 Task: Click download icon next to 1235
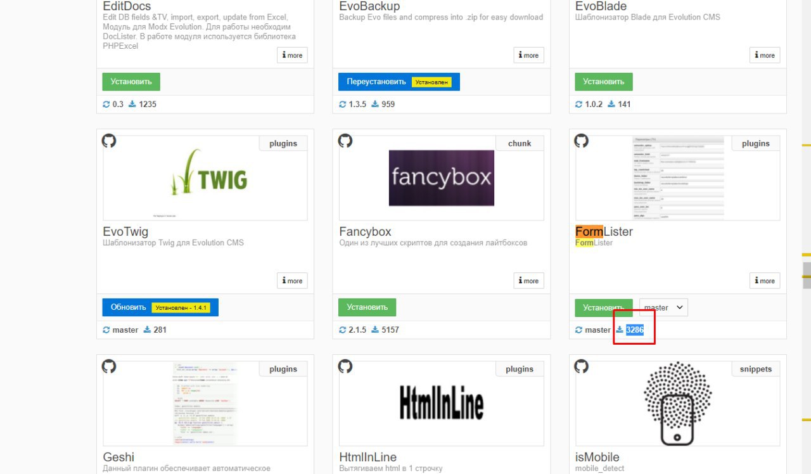(x=132, y=104)
